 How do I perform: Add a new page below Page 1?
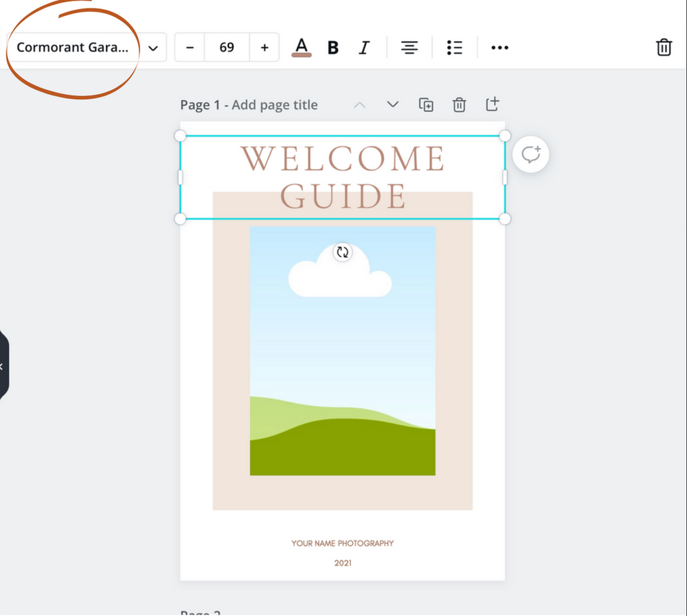(x=492, y=104)
